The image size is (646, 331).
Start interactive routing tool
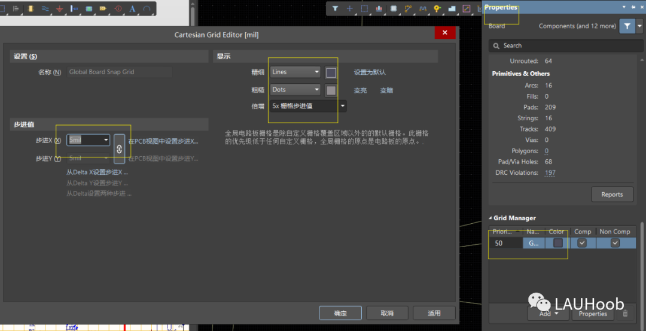pos(409,8)
